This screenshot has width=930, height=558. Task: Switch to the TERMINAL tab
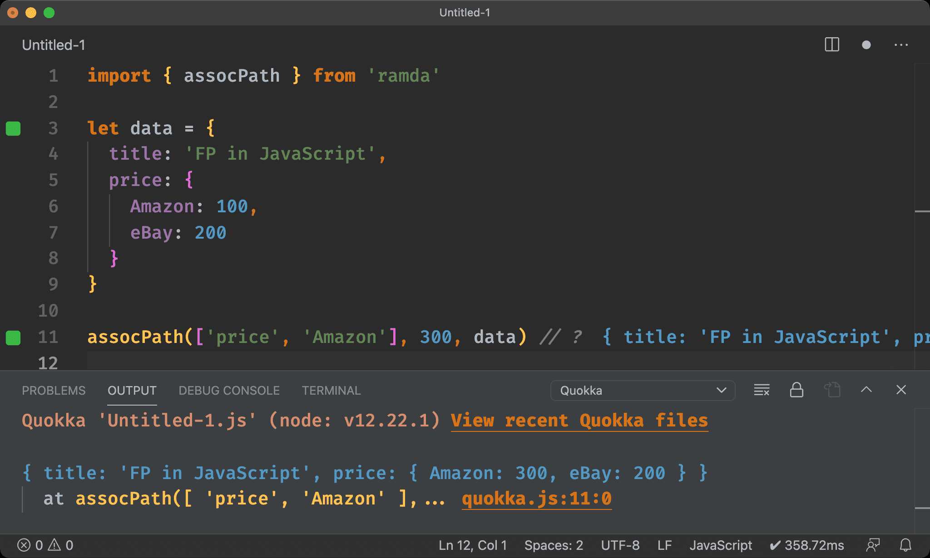(x=331, y=391)
